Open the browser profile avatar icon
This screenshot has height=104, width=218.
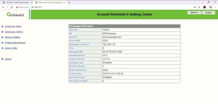pos(211,7)
